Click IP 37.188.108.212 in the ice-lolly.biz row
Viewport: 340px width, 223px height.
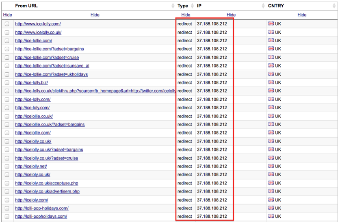(212, 82)
